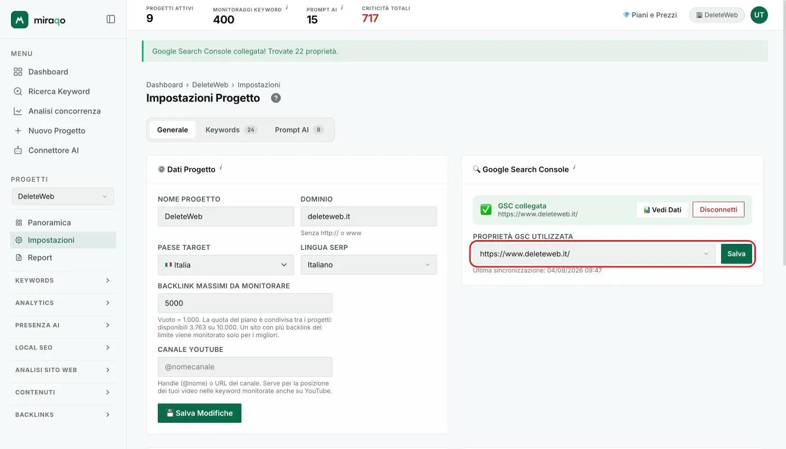Click 'Google Search Console collegata!' notification banner
Image resolution: width=786 pixels, height=449 pixels.
click(455, 51)
